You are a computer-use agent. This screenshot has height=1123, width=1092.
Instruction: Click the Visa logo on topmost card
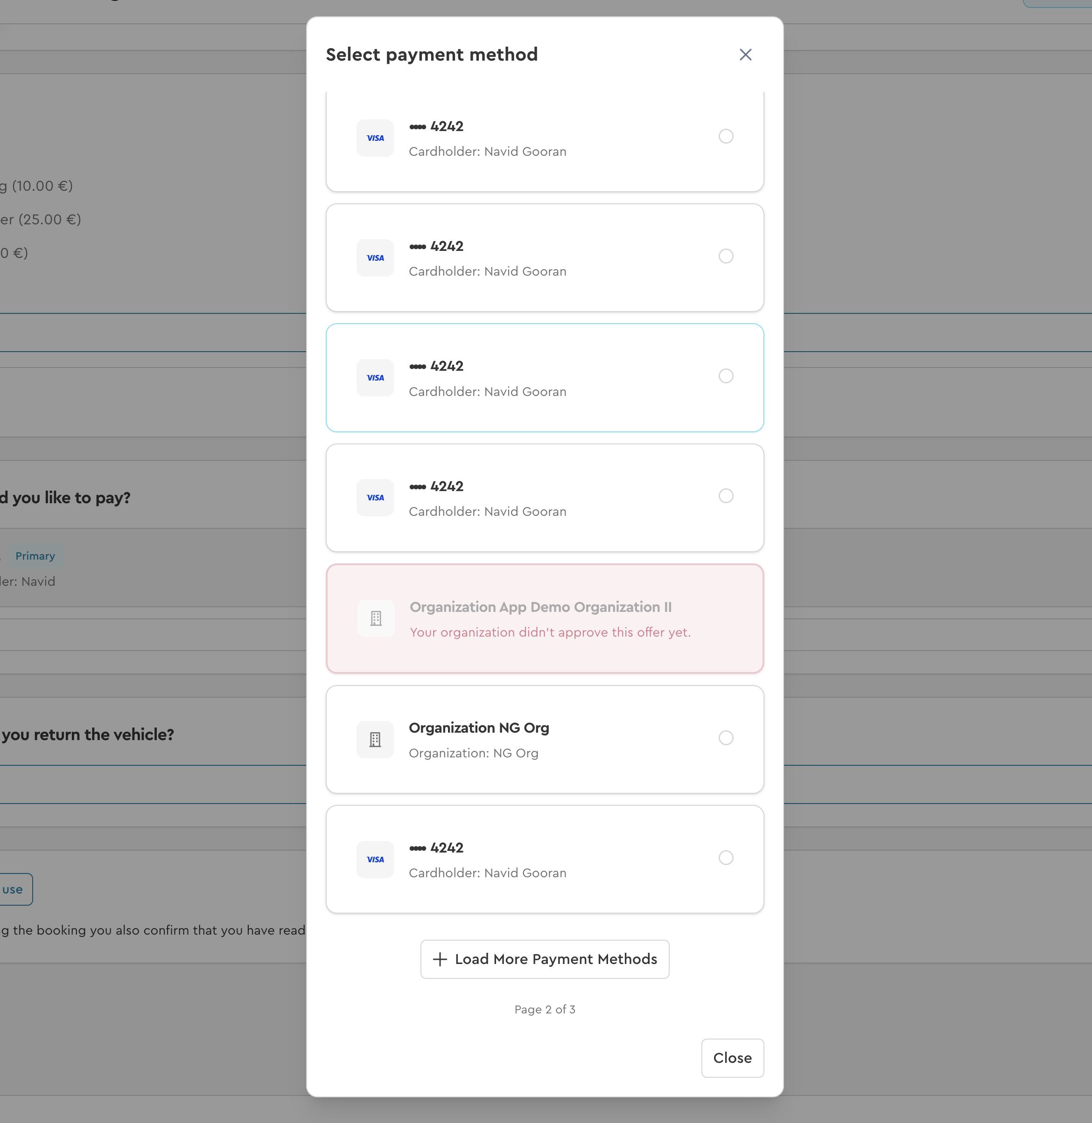375,138
